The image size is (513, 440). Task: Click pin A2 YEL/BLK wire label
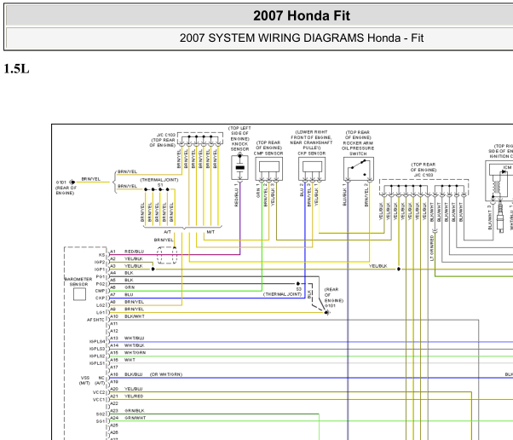[x=134, y=258]
